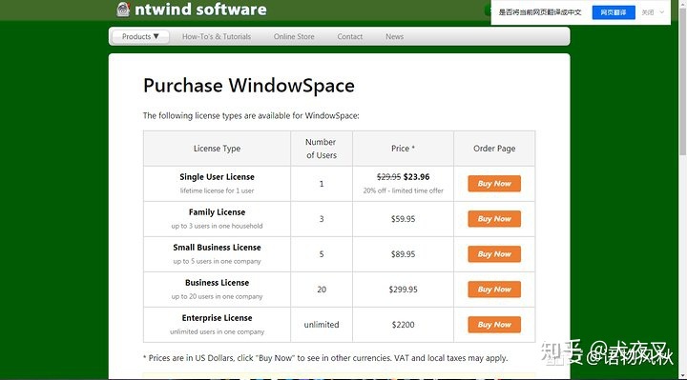Click the 'Number of Users' column header
This screenshot has height=380, width=687.
click(322, 149)
